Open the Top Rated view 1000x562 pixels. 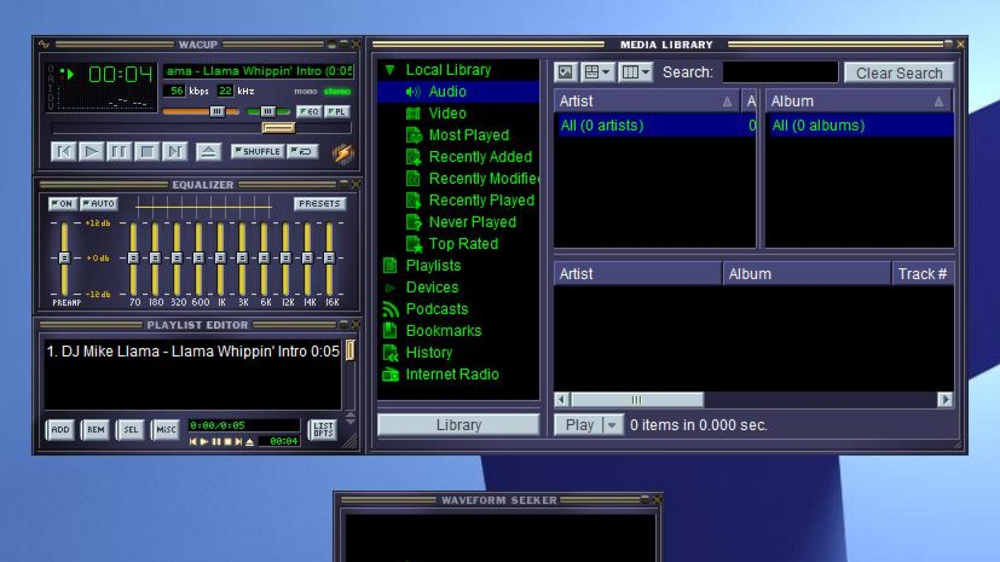point(463,244)
